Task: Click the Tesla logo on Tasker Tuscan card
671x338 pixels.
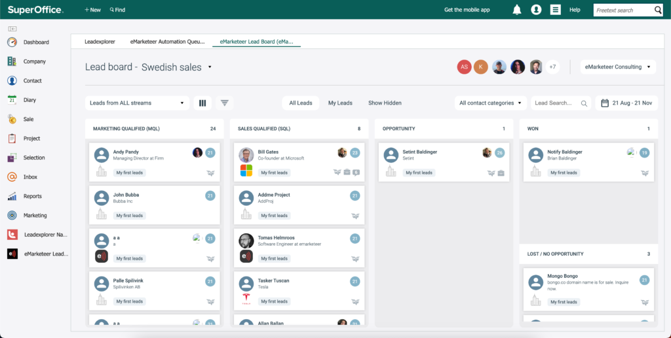Action: [246, 299]
